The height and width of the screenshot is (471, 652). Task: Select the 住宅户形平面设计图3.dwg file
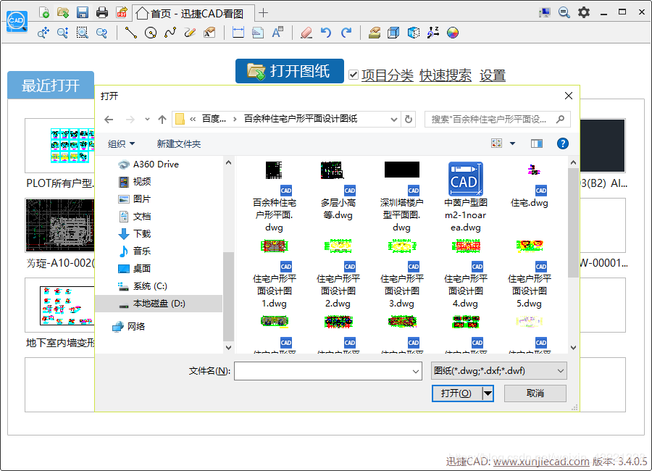click(401, 273)
